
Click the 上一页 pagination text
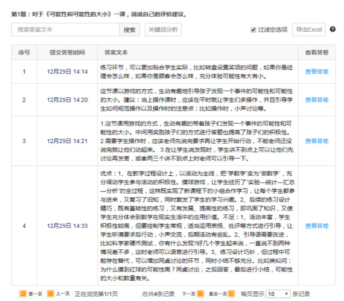[62, 294]
